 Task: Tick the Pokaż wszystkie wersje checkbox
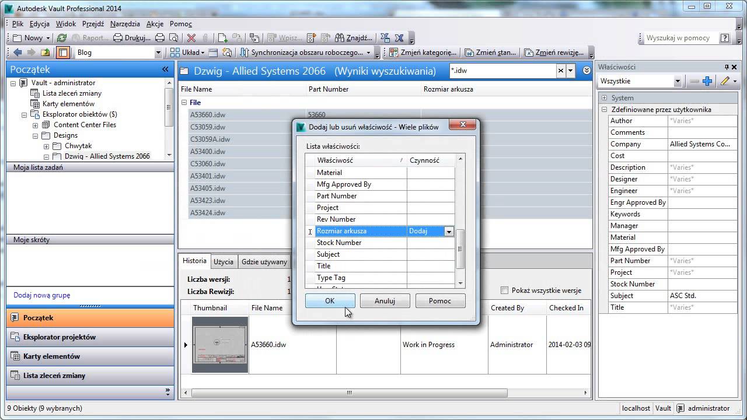click(505, 290)
